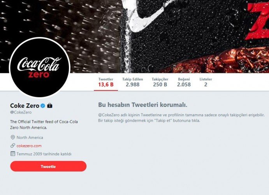Click the North America location text

[x=30, y=137]
